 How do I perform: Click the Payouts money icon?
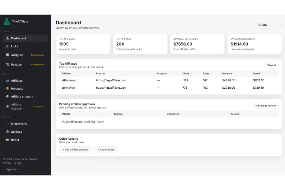pyautogui.click(x=8, y=65)
